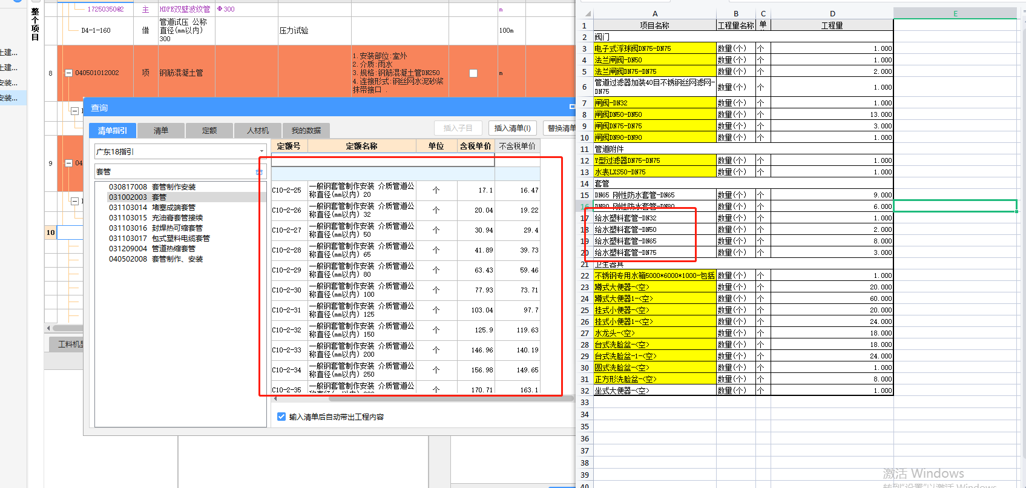Viewport: 1026px width, 488px height.
Task: Toggle 输入清单后自动带出工程内容 checkbox
Action: [281, 417]
